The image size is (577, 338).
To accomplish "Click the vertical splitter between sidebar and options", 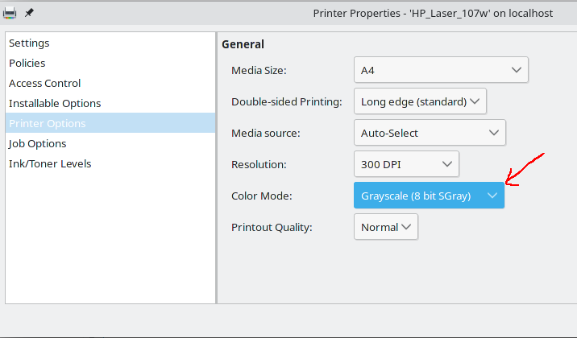I will click(x=217, y=167).
